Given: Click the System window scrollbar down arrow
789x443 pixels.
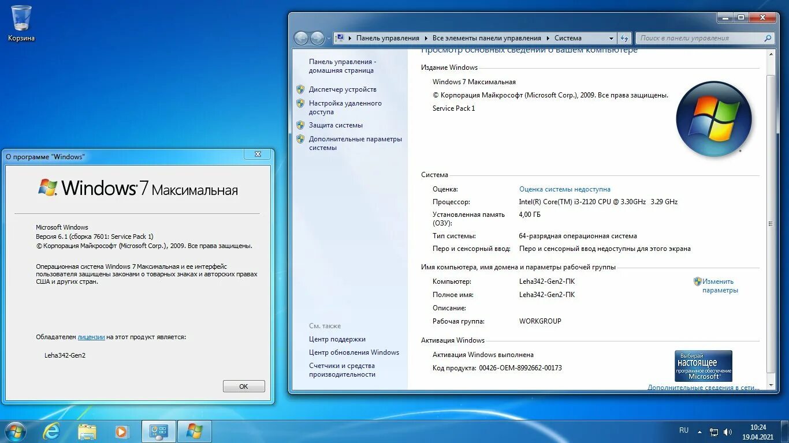Looking at the screenshot, I should coord(771,385).
